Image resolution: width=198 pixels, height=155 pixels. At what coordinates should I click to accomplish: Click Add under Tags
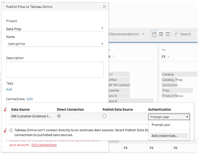pyautogui.click(x=9, y=89)
